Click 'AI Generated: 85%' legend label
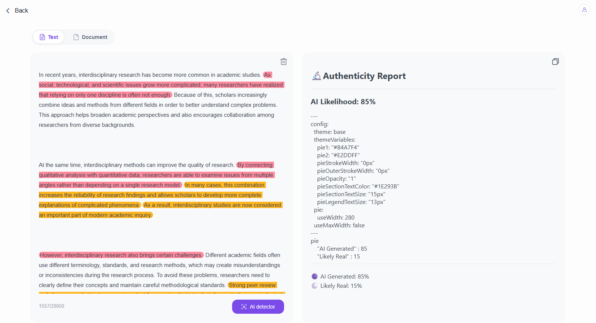This screenshot has height=323, width=596. pos(345,276)
